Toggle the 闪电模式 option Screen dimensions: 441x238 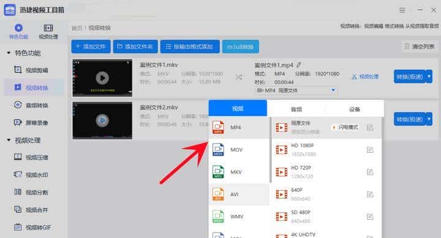tap(345, 128)
